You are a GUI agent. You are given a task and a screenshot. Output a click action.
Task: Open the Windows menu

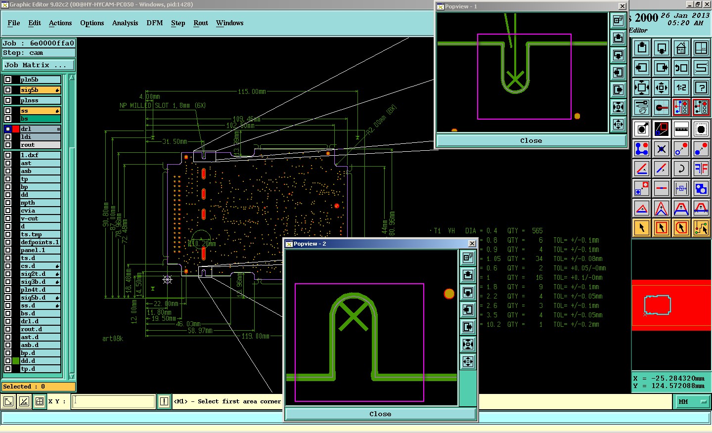coord(230,23)
